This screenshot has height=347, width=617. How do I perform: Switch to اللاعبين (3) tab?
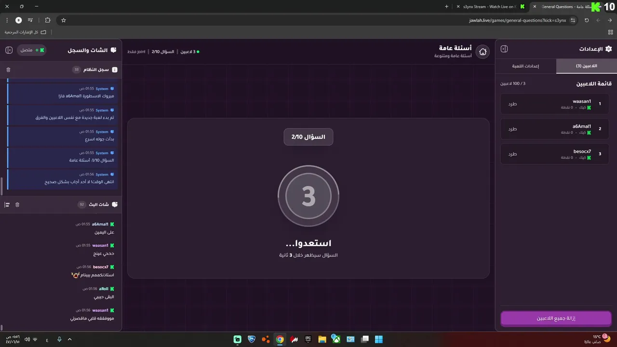pos(587,66)
